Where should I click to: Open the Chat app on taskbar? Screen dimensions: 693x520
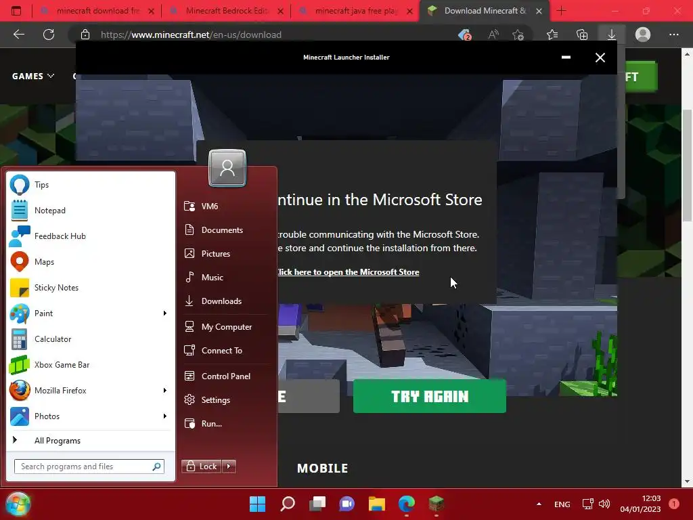coord(347,504)
